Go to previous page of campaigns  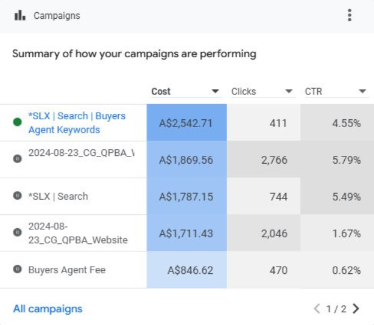tap(317, 309)
